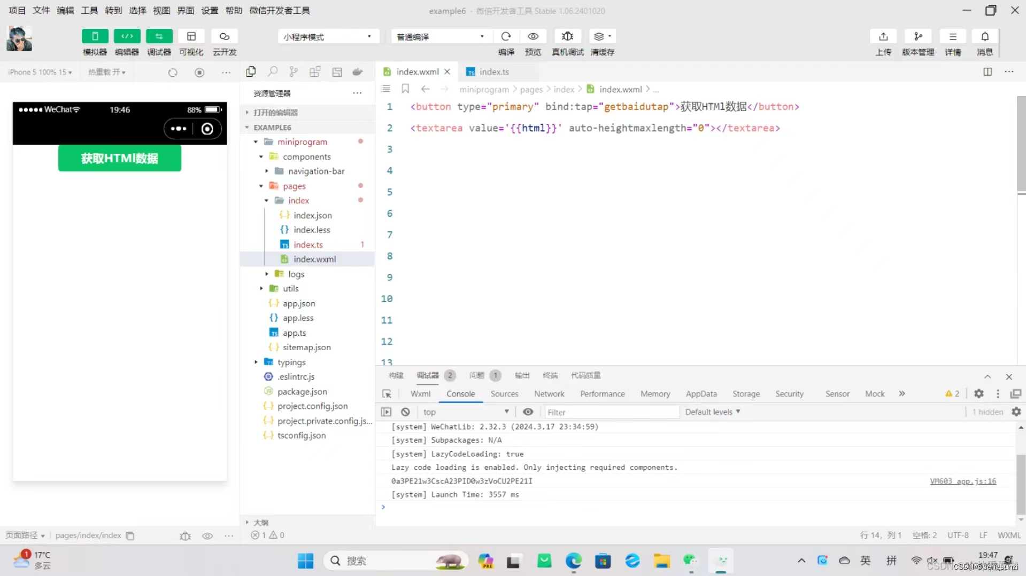Viewport: 1026px width, 576px height.
Task: Open 详情 project details
Action: pos(953,36)
